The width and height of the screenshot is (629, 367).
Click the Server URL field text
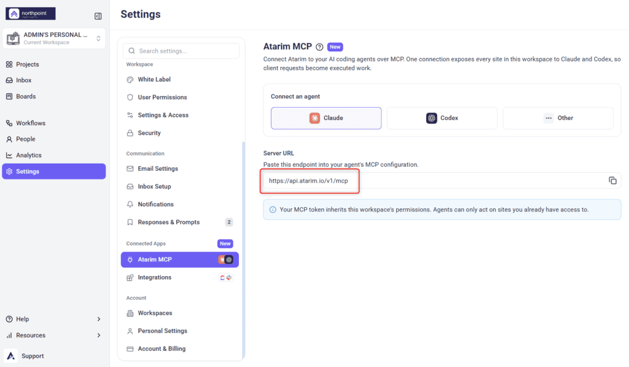pyautogui.click(x=308, y=181)
